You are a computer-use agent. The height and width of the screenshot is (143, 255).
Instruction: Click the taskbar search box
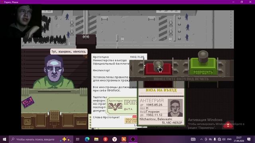(x=41, y=139)
